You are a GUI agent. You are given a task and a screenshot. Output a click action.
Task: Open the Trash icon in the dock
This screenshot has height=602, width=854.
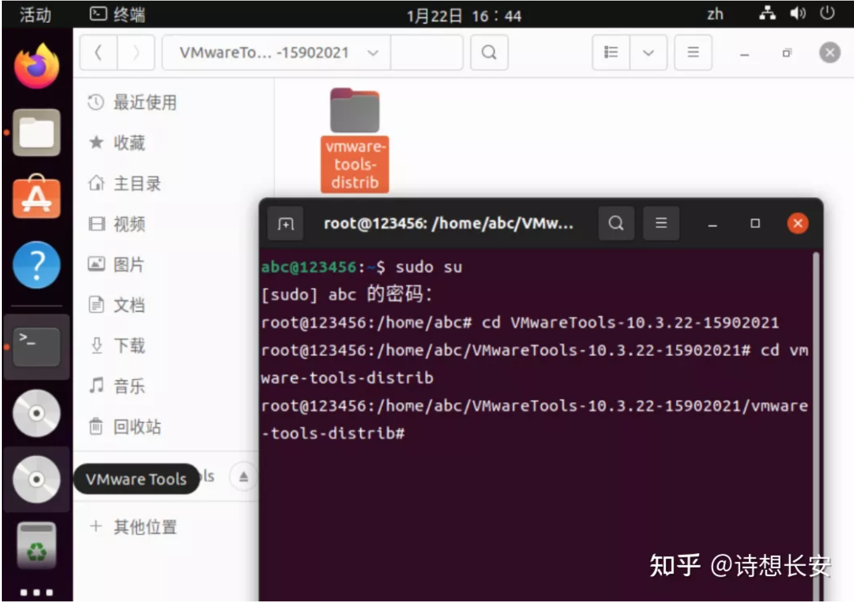point(36,545)
